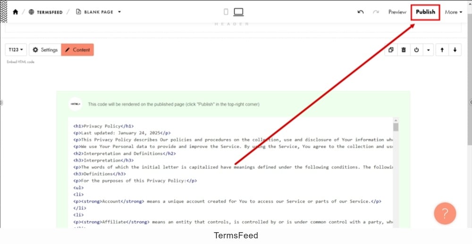Undo the last change
Screen dimensions: 472x244
(x=361, y=12)
